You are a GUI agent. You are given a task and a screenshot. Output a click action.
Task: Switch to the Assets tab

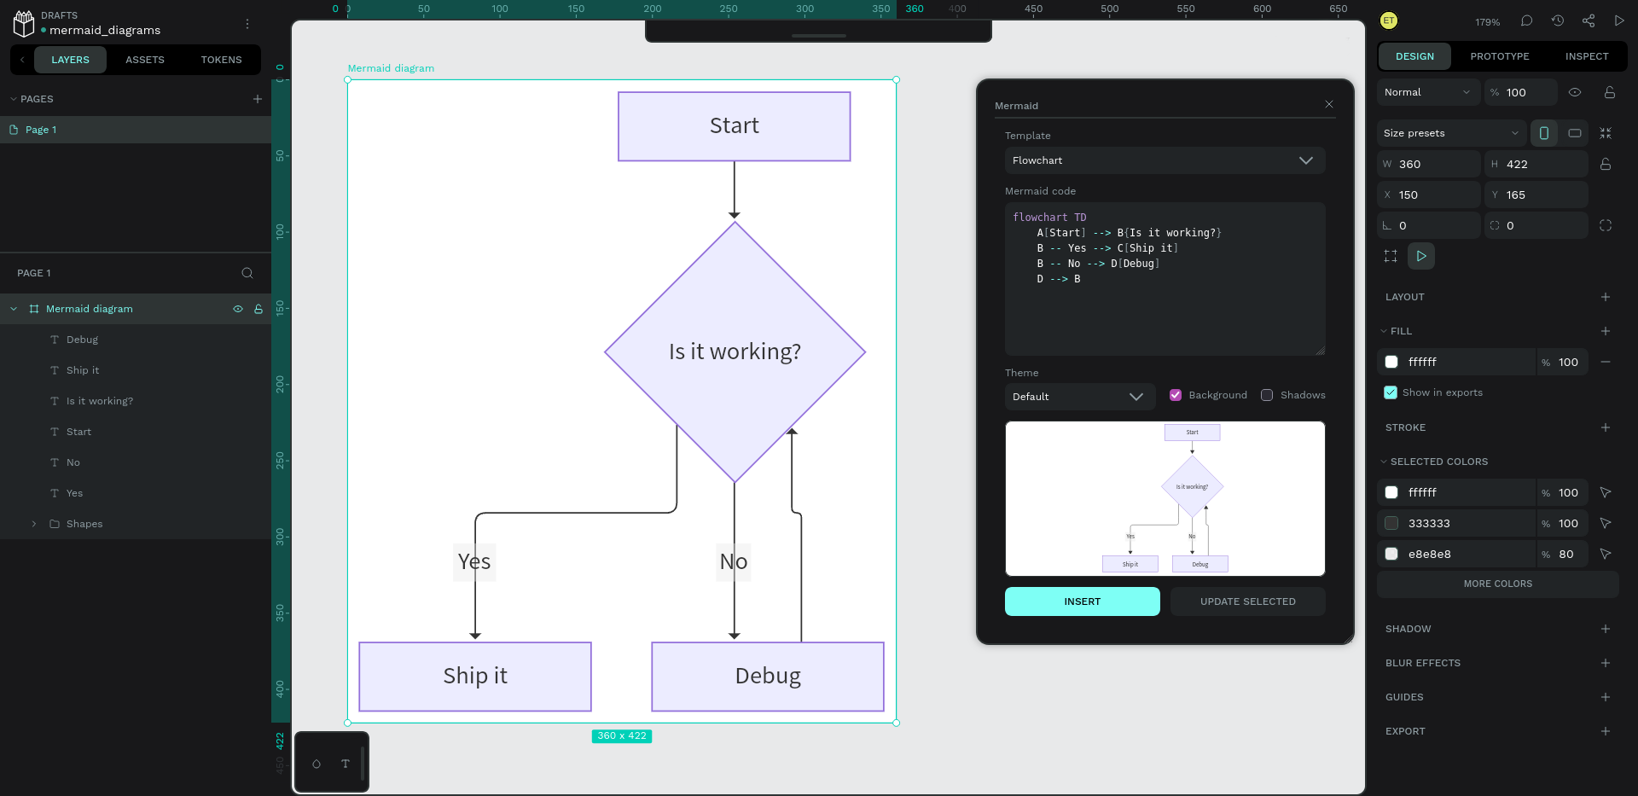[x=145, y=60]
